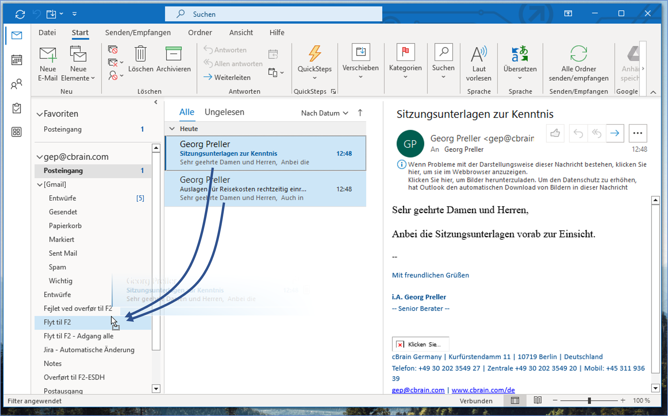Open the People contacts sidebar icon
The image size is (668, 416).
[x=17, y=84]
